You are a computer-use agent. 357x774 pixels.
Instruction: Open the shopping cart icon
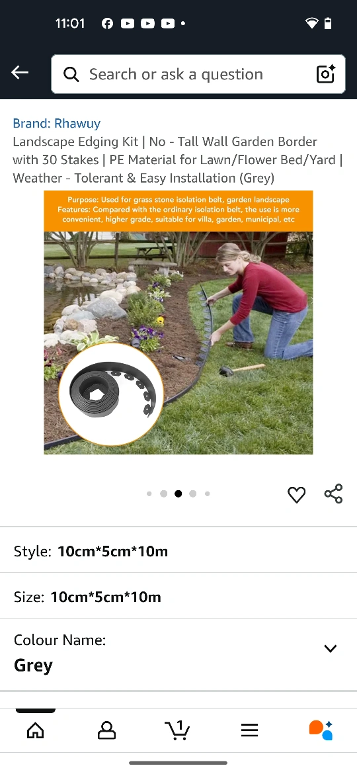point(178,730)
